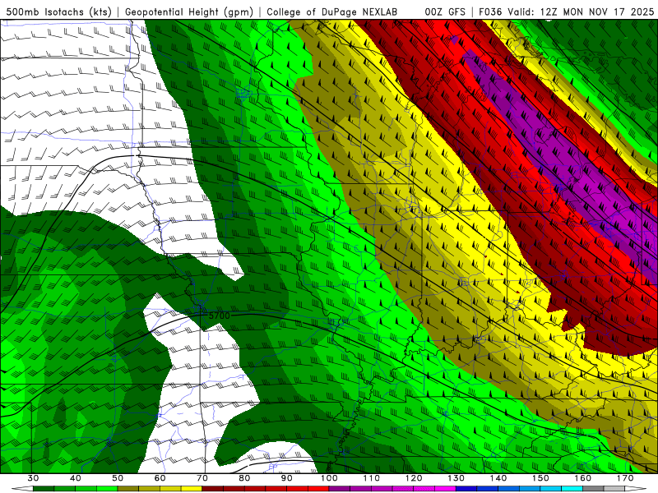Screen dimensions: 658x493
Task: Click the darkest green swatch starting the color bar
Action: [44, 490]
